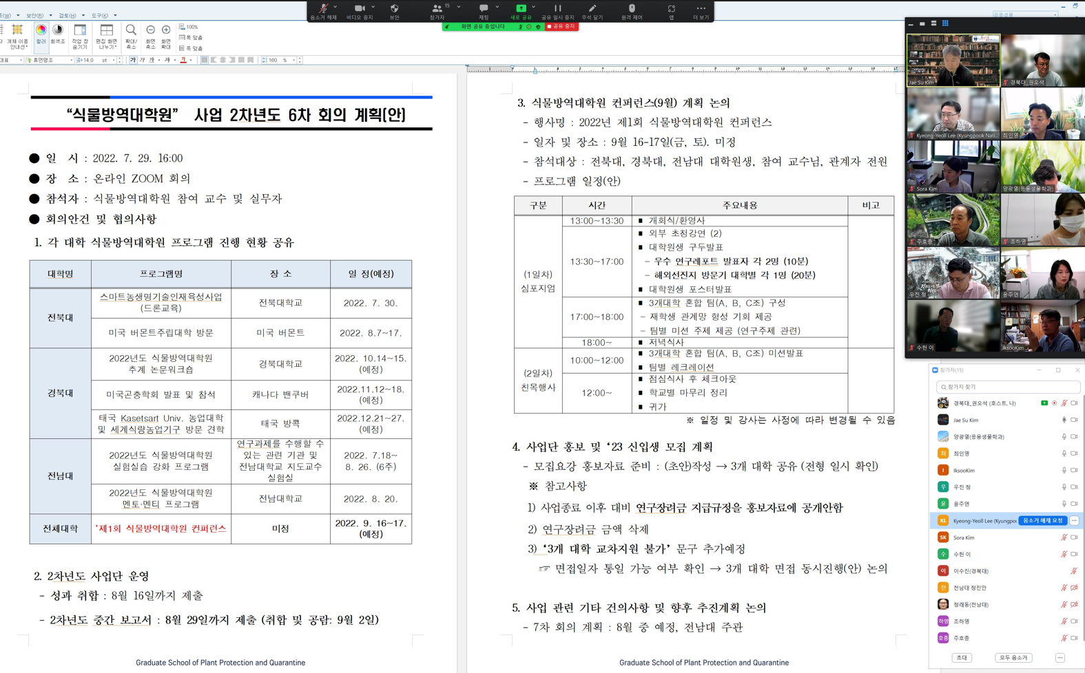Viewport: 1085px width, 673px height.
Task: Expand the participants options arrow
Action: [x=459, y=7]
